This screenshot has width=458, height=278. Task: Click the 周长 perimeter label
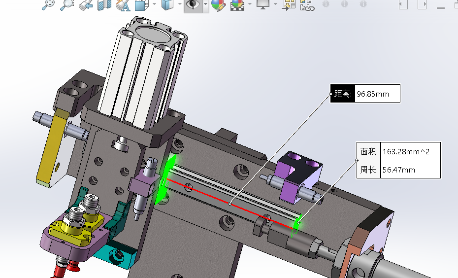[x=369, y=170]
